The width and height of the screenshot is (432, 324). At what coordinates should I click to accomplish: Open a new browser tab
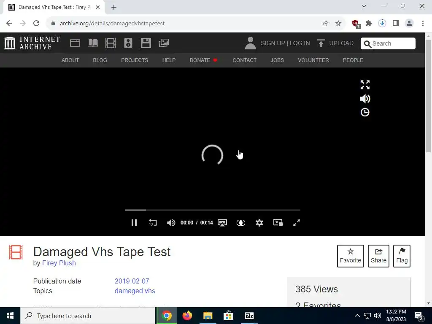click(x=114, y=7)
